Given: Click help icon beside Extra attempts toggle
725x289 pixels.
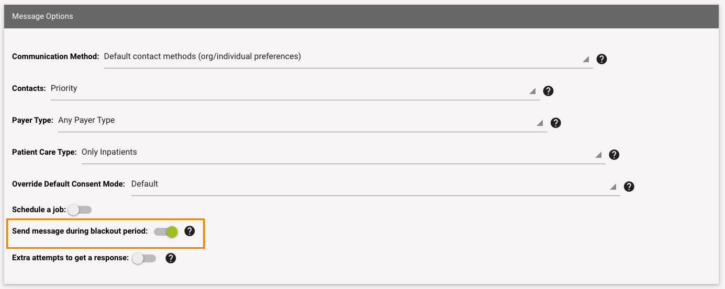Looking at the screenshot, I should (x=170, y=258).
